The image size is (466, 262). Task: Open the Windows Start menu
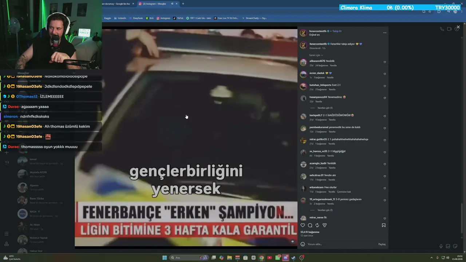point(165,258)
